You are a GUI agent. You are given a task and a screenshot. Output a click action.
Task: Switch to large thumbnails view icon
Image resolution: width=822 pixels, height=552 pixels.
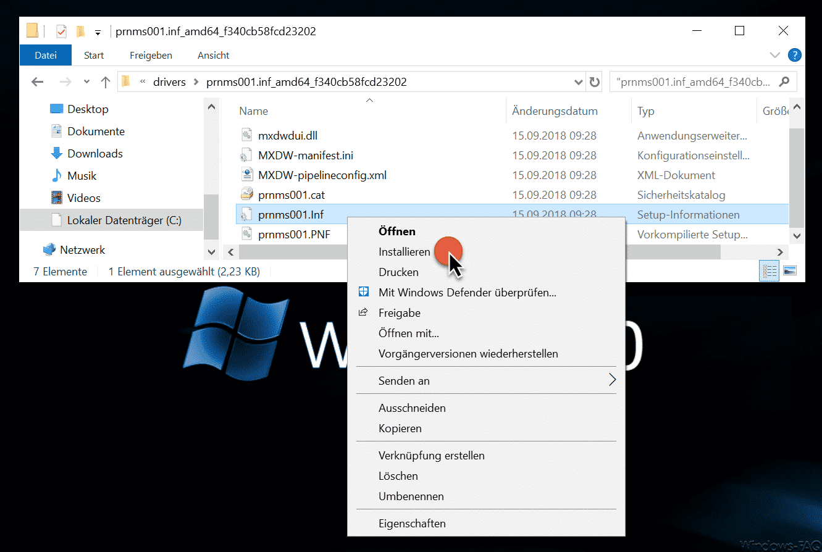pyautogui.click(x=790, y=271)
